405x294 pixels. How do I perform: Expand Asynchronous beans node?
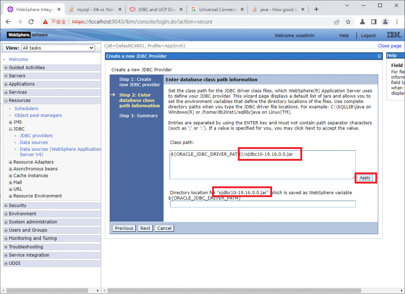click(x=11, y=169)
